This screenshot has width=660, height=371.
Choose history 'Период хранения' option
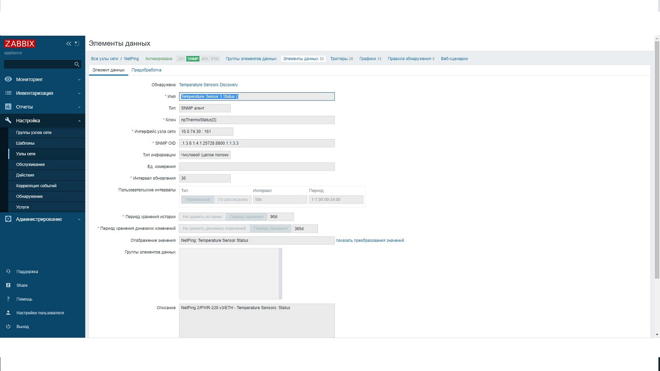(x=247, y=217)
